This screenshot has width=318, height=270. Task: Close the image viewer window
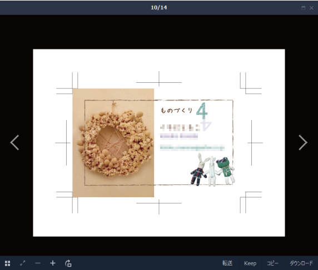coord(312,8)
